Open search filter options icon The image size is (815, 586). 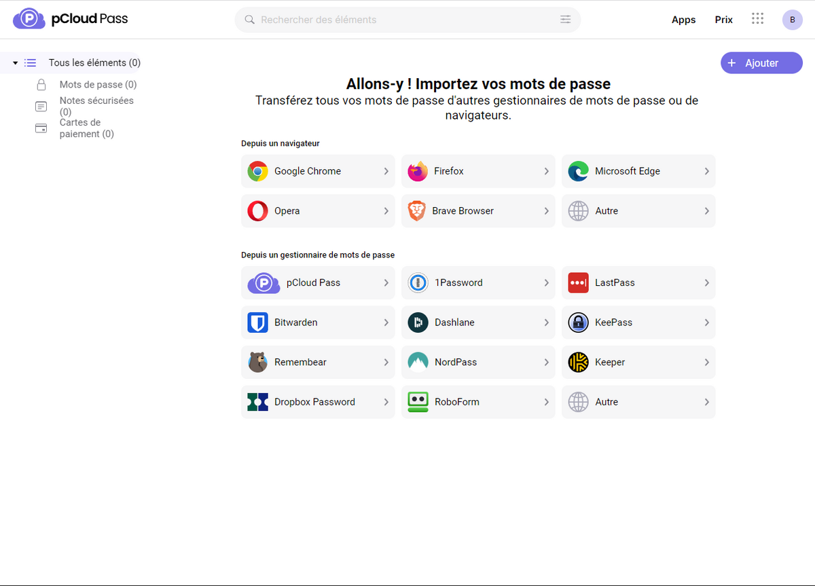click(x=565, y=20)
